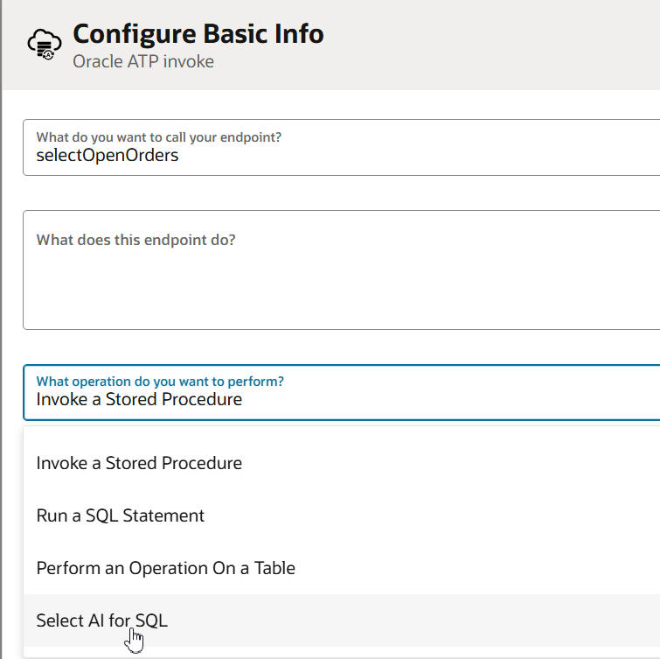Click the 'Configure Basic Info' heading
Screen dimensions: 660x659
coord(198,34)
